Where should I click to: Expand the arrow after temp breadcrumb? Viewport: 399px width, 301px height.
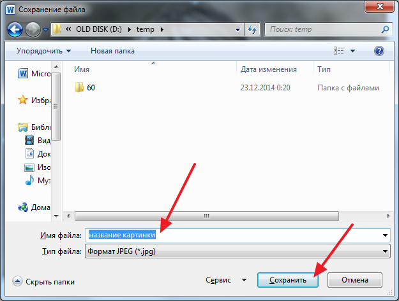162,30
